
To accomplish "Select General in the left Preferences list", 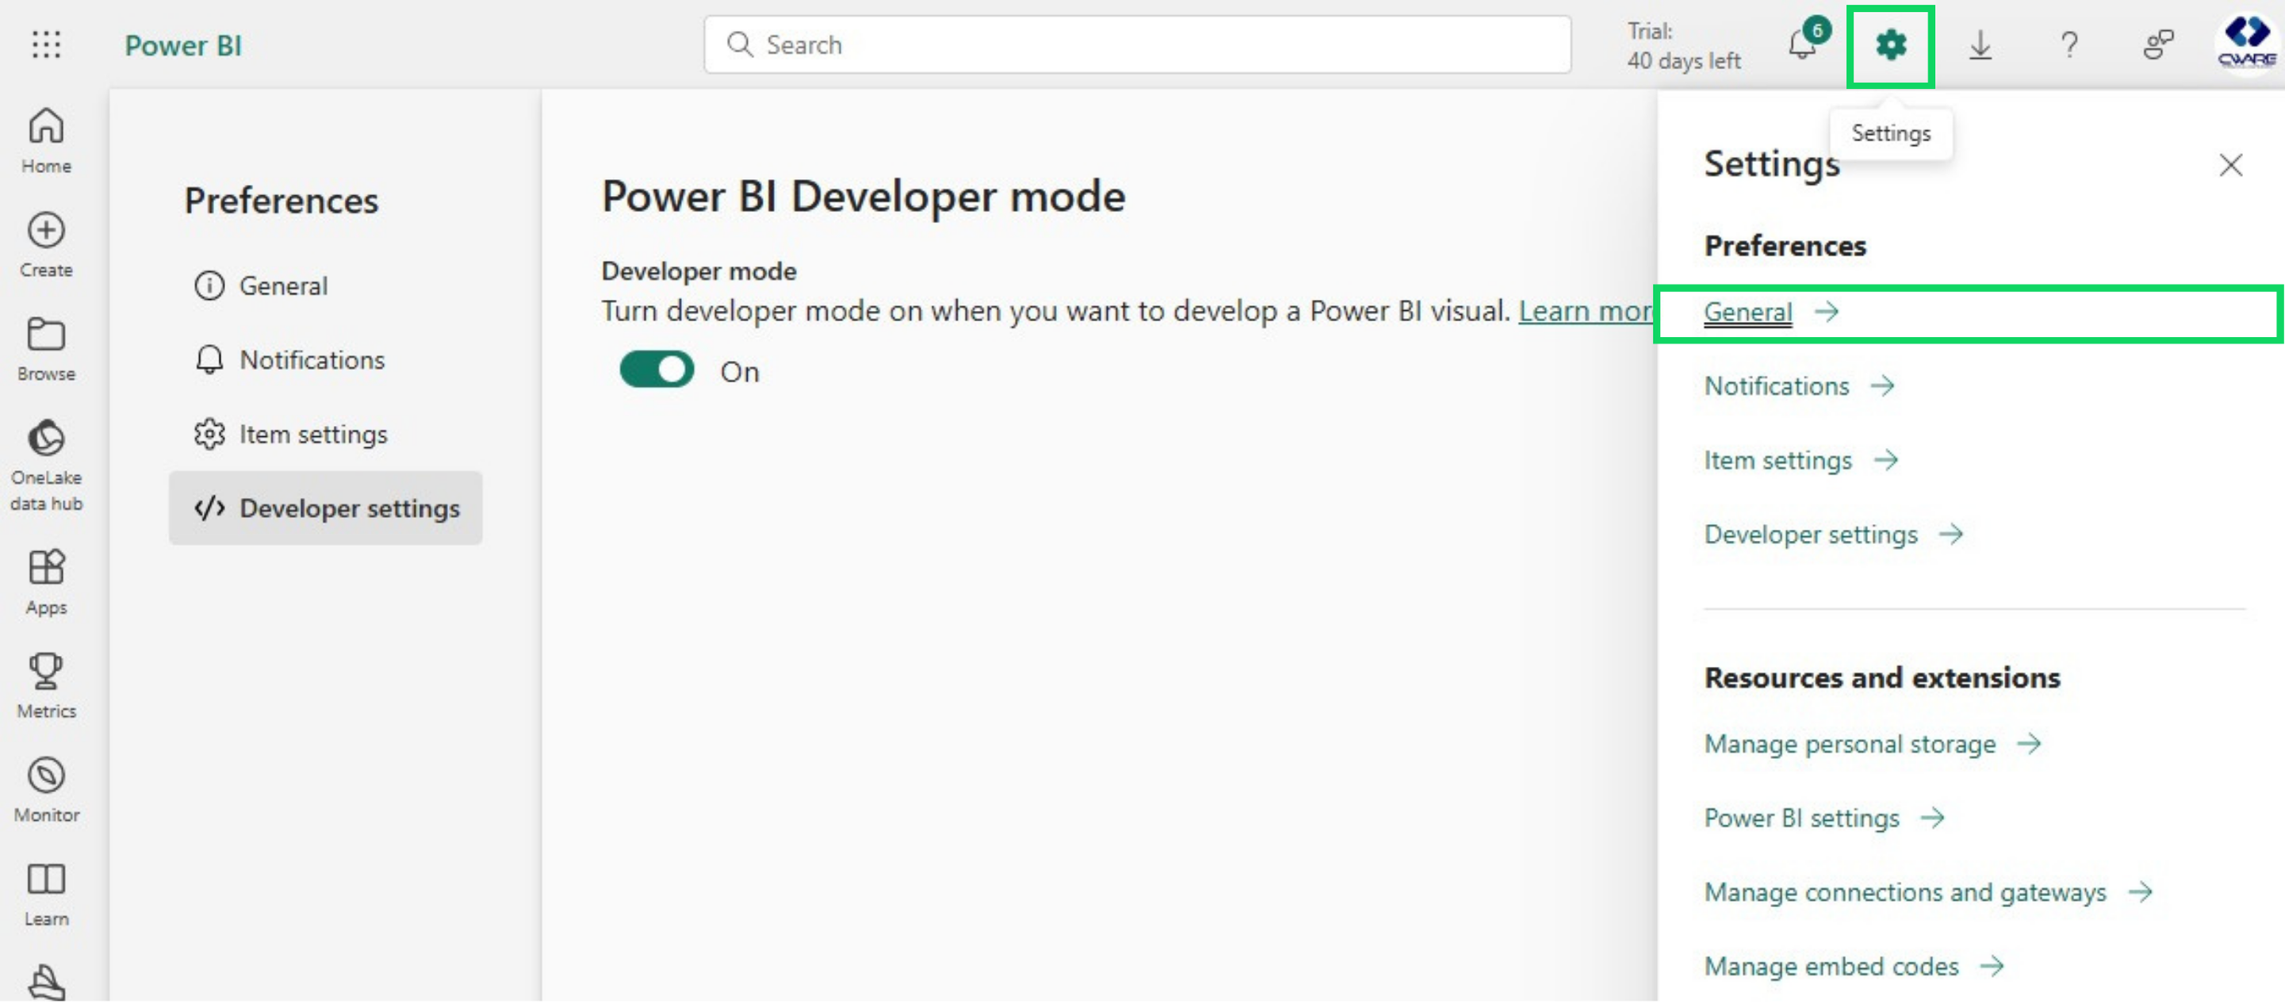I will [283, 285].
